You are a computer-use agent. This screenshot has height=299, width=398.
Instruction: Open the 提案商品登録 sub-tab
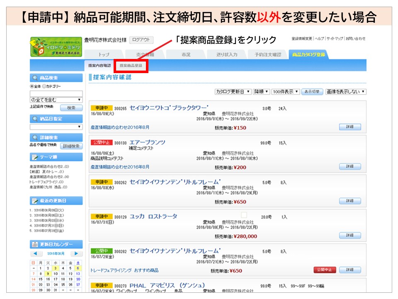(x=131, y=66)
